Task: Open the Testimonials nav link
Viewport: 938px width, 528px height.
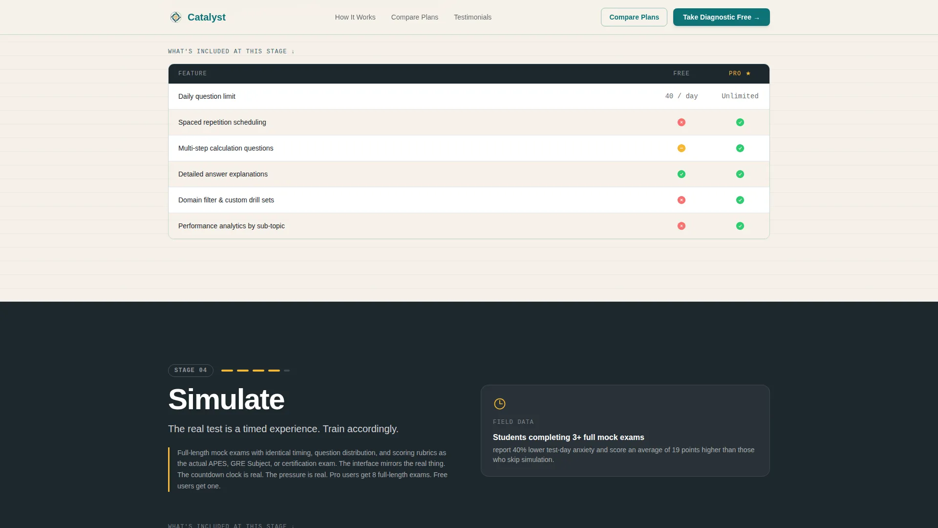Action: 472,17
